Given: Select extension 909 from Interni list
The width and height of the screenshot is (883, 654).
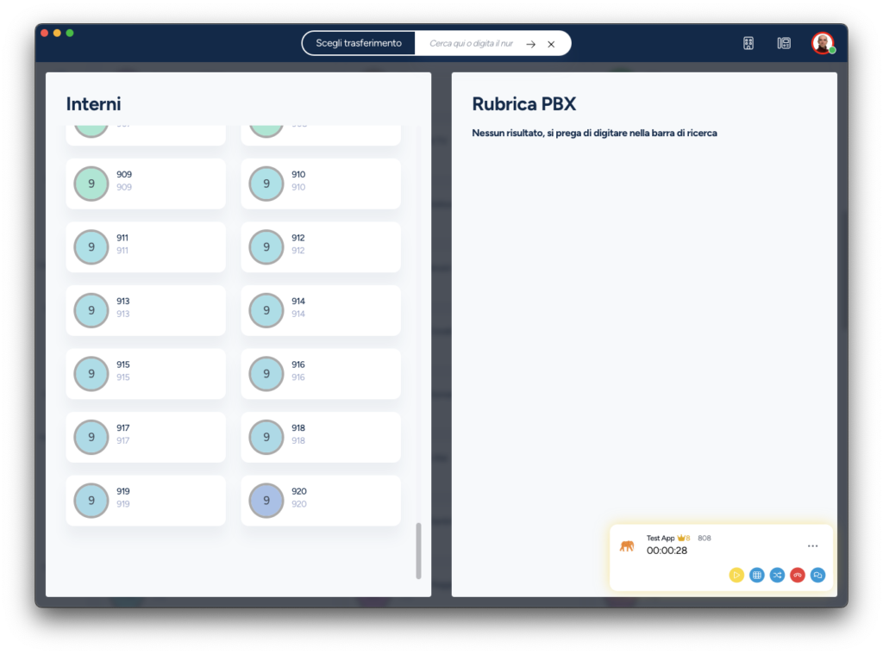Looking at the screenshot, I should point(146,183).
